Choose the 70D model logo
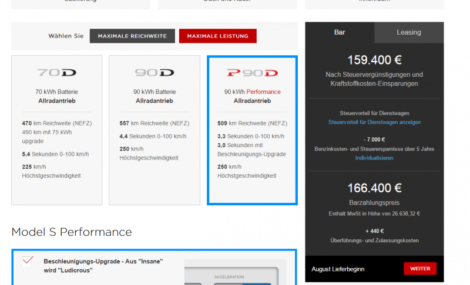This screenshot has height=285, width=470. (56, 73)
